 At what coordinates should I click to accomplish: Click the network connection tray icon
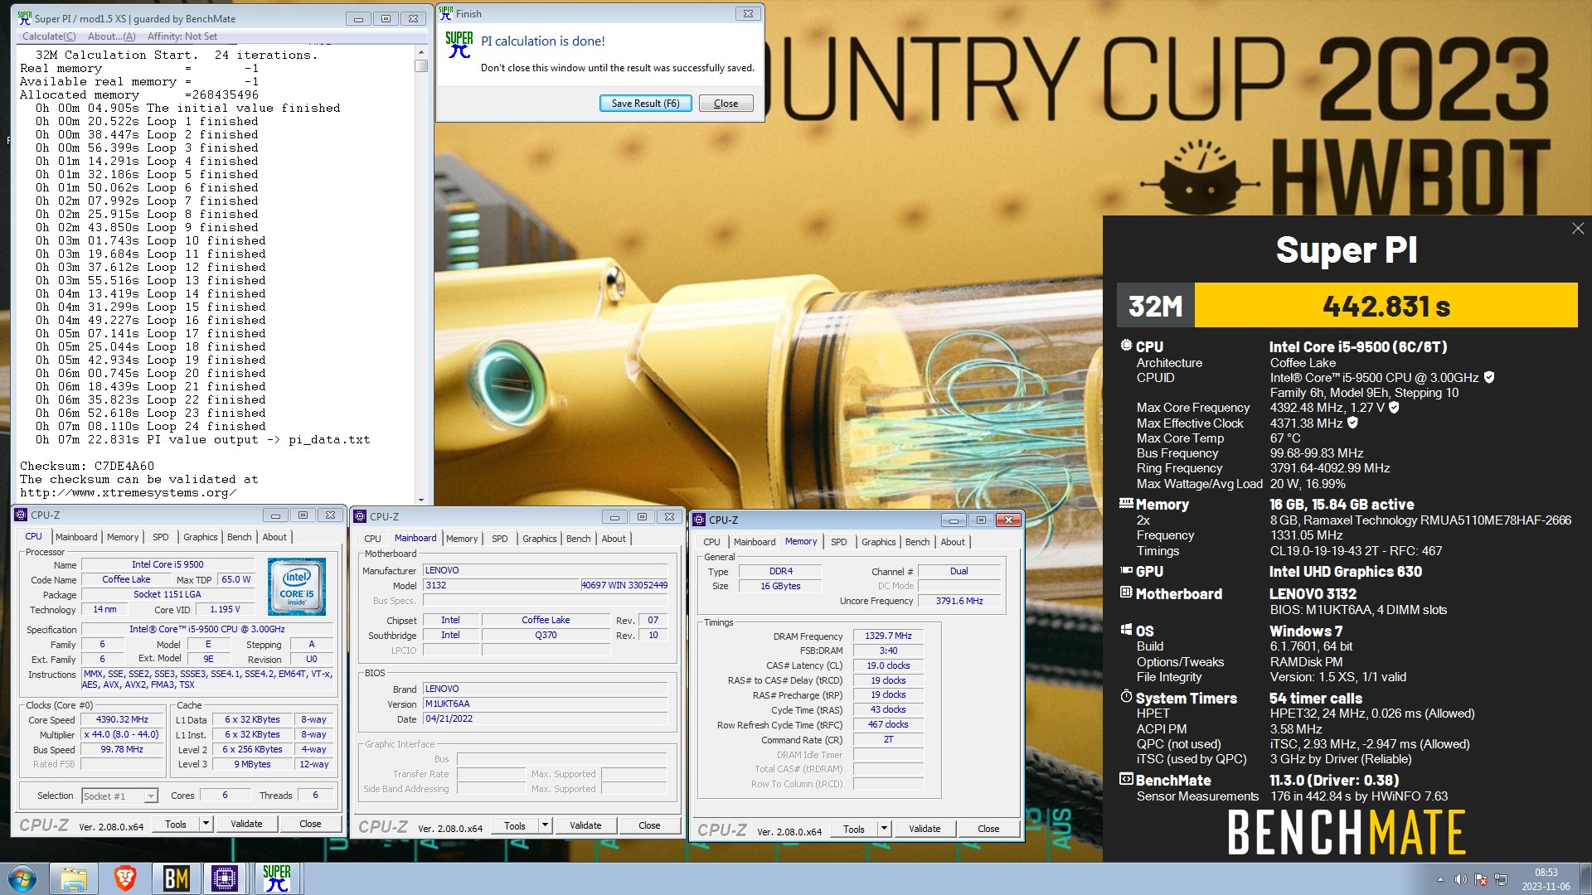(1500, 879)
